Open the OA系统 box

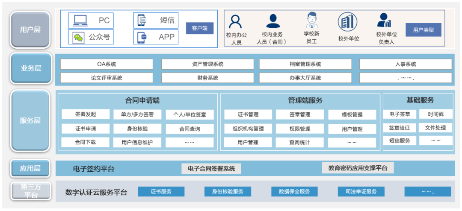click(107, 64)
